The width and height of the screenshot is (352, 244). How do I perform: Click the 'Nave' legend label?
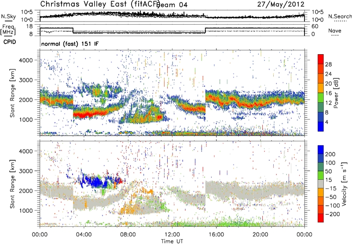[335, 30]
